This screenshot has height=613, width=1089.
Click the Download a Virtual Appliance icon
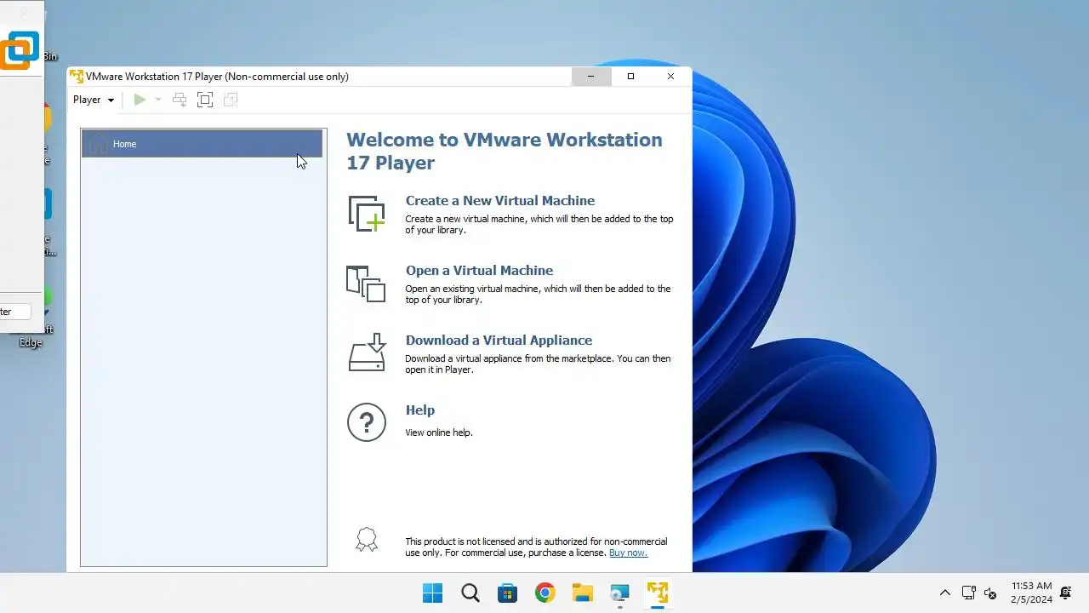368,352
